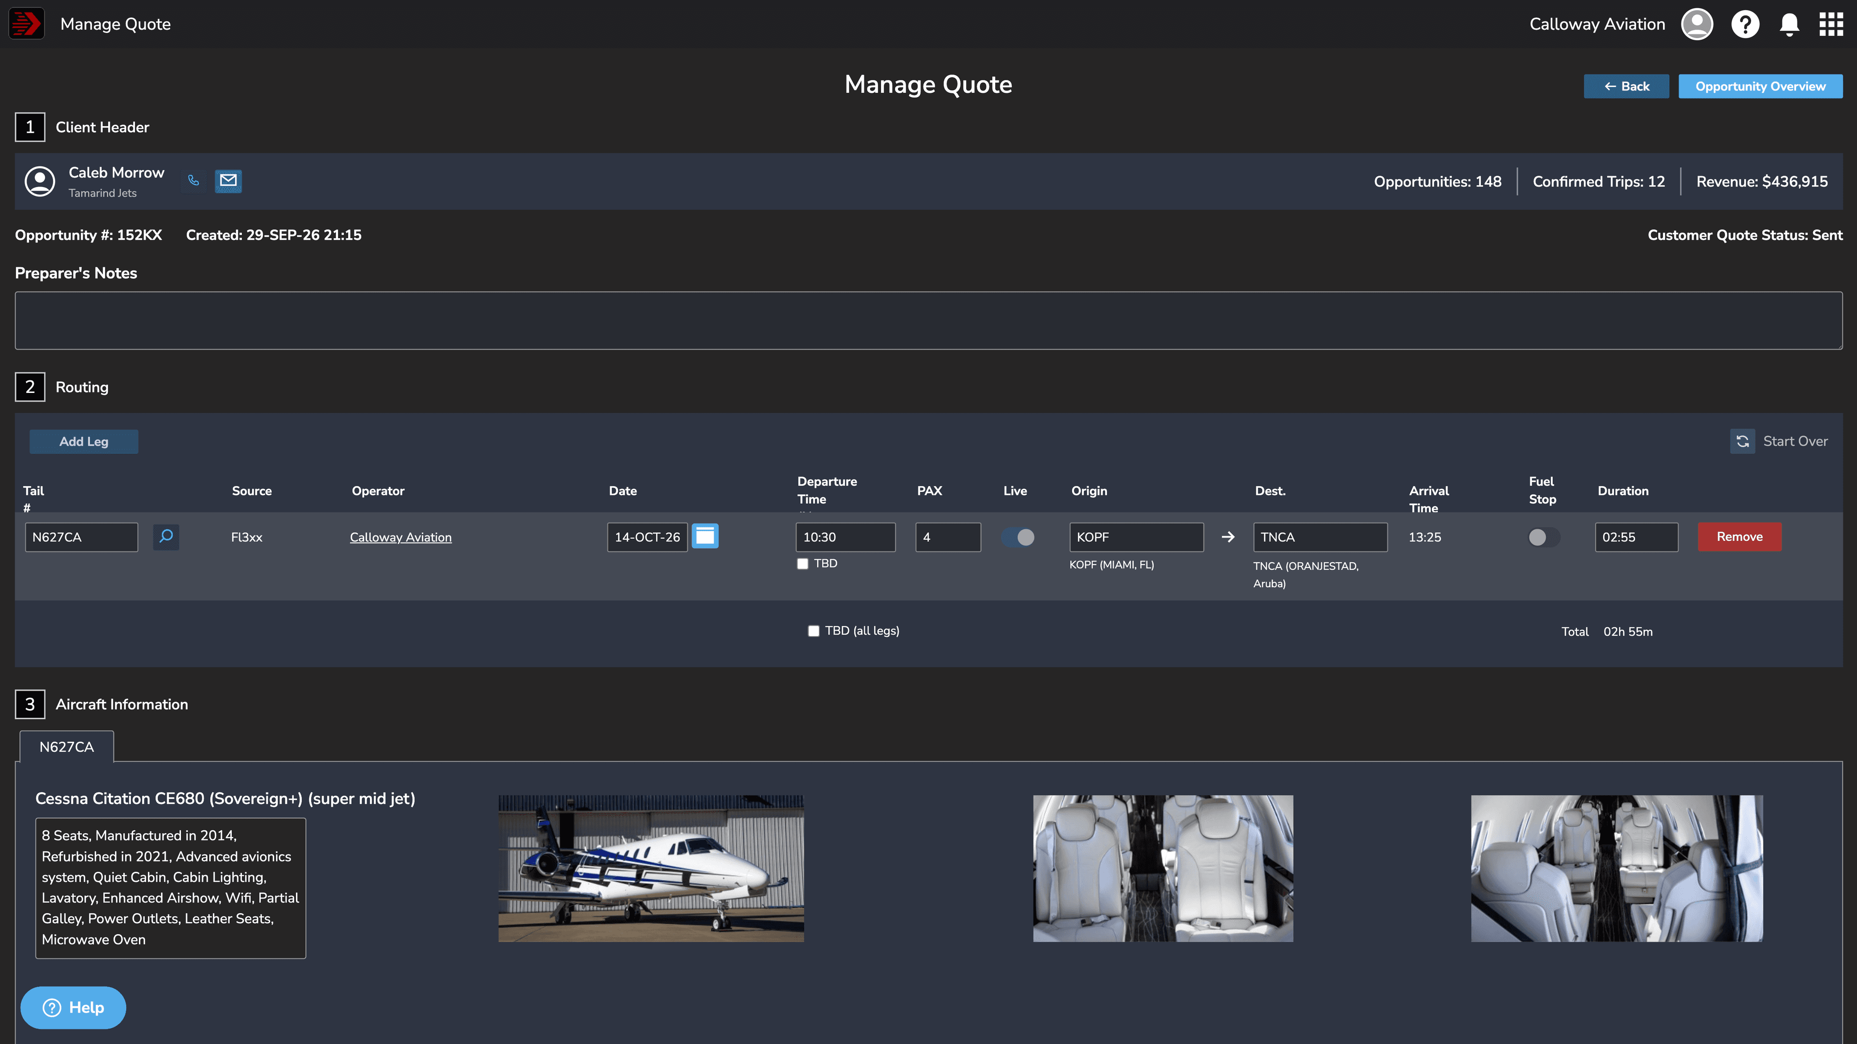Click the date field 14-OCT-26

[648, 537]
